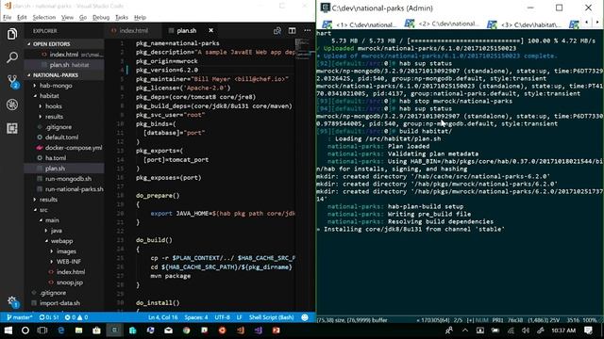This screenshot has width=604, height=339.
Task: Expand the images folder
Action: pyautogui.click(x=66, y=251)
